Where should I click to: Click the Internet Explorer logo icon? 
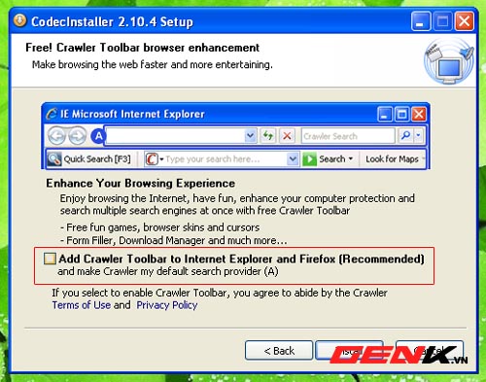pyautogui.click(x=52, y=114)
